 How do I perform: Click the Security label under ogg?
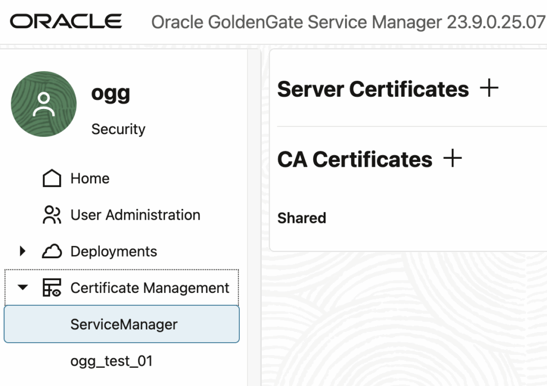[118, 129]
